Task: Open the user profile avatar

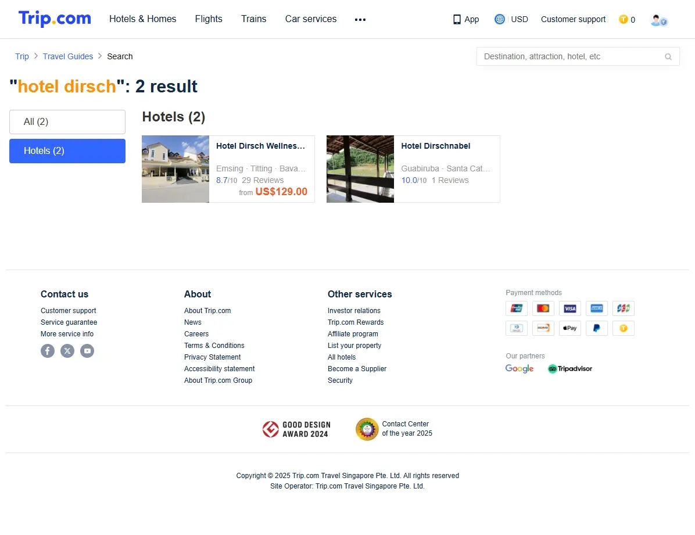Action: point(658,20)
